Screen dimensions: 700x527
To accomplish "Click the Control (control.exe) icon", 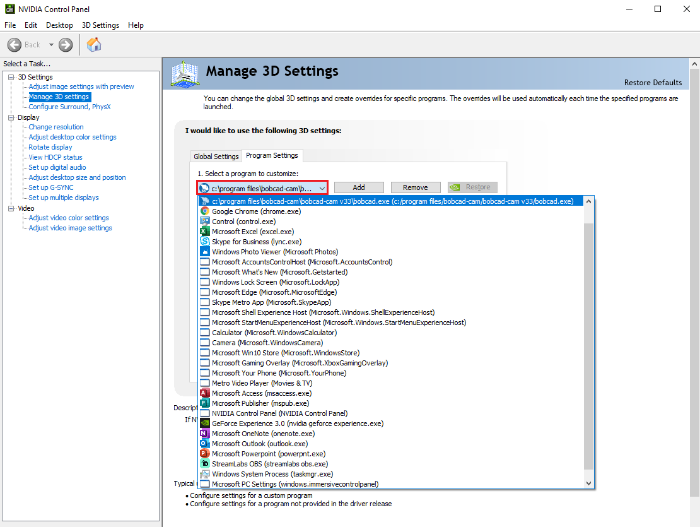I will click(204, 222).
